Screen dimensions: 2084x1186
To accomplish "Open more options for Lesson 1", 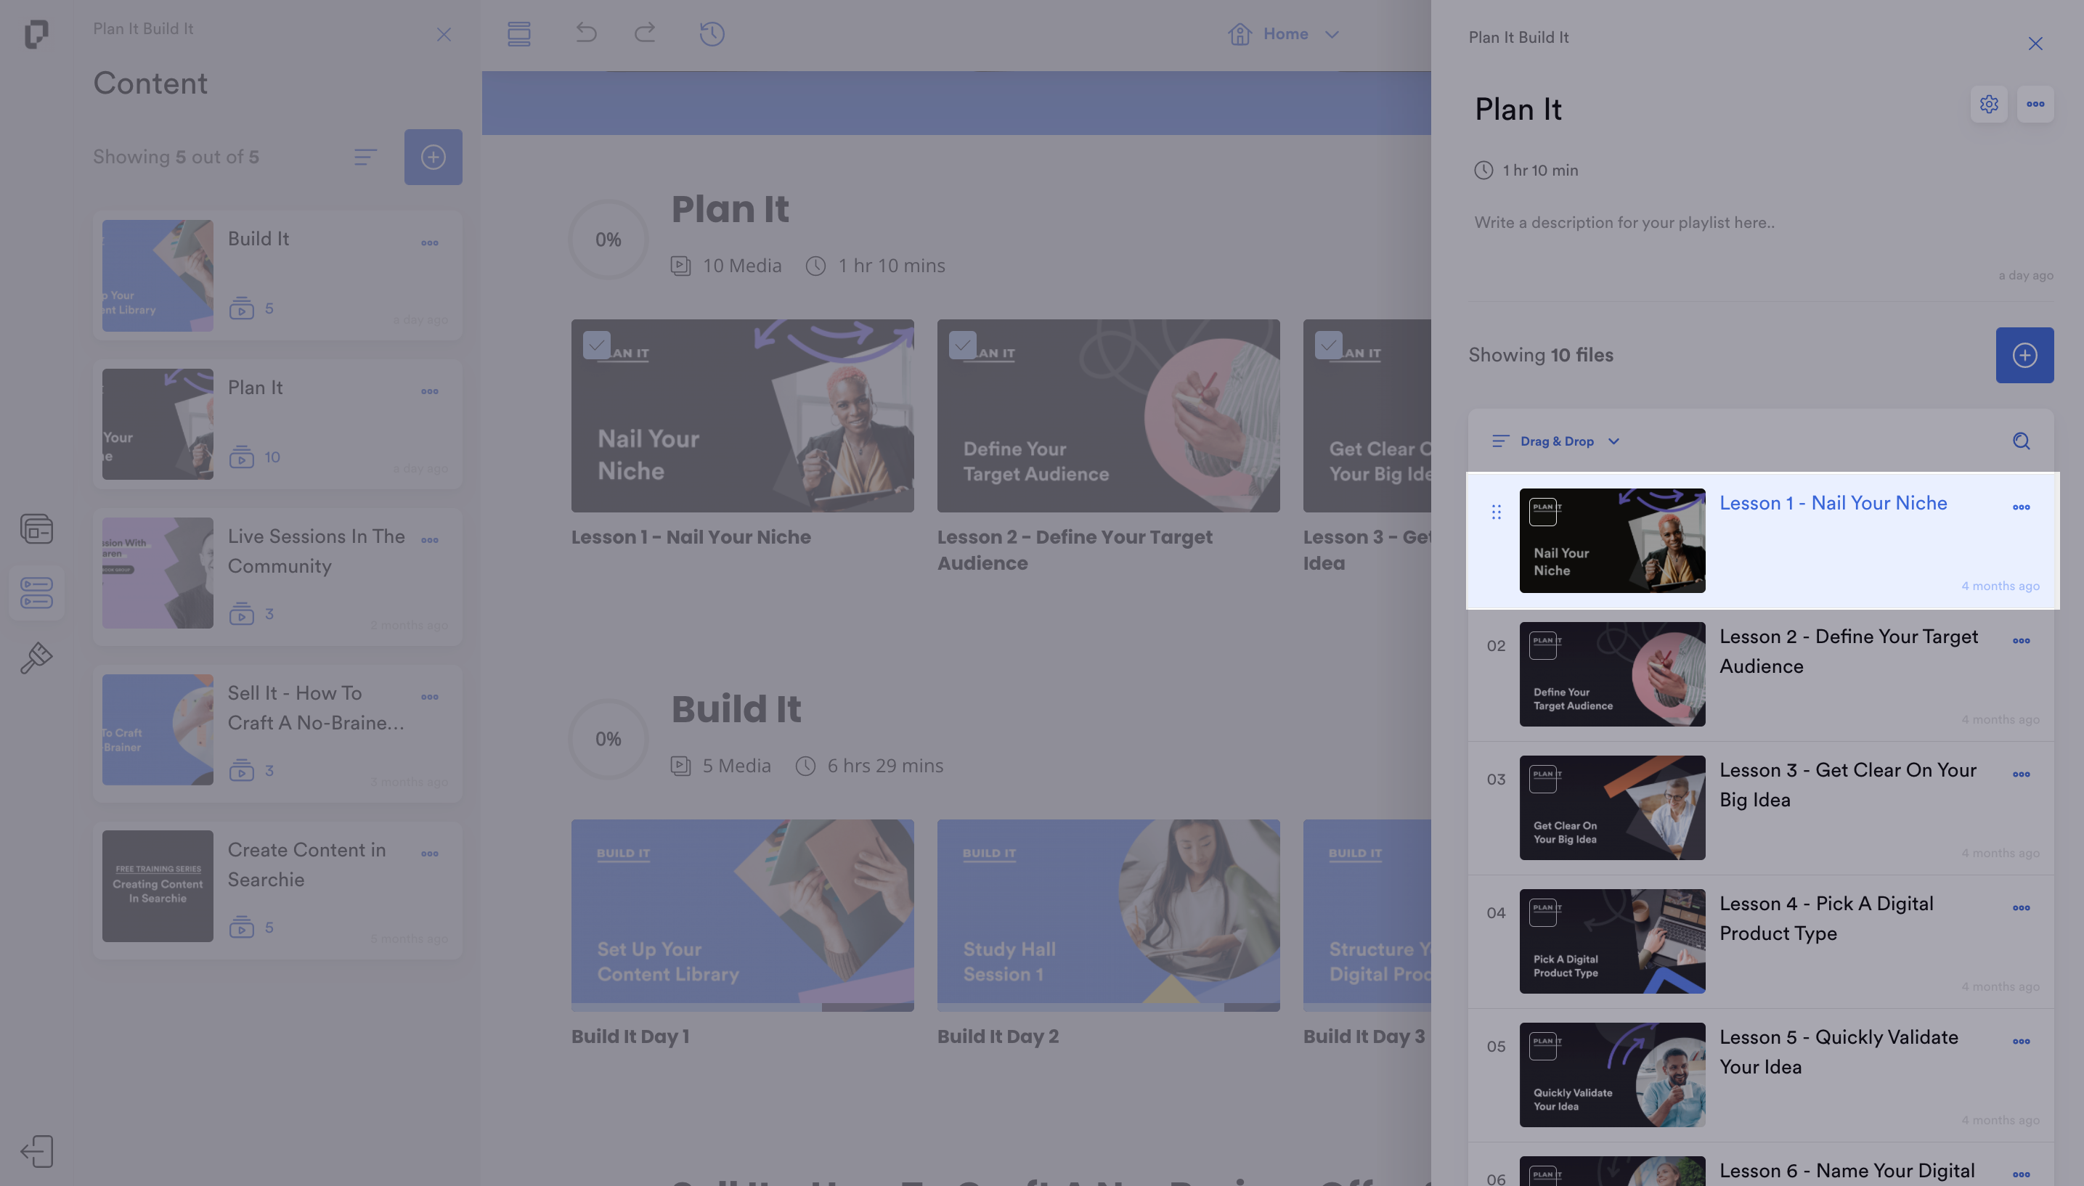I will (x=2022, y=507).
